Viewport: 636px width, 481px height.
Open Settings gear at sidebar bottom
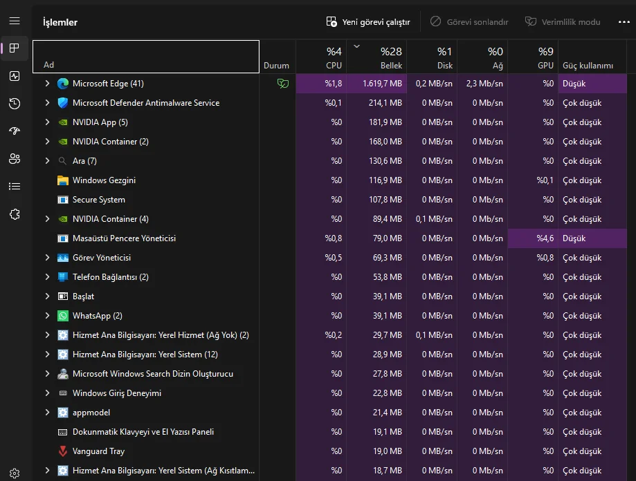coord(15,473)
